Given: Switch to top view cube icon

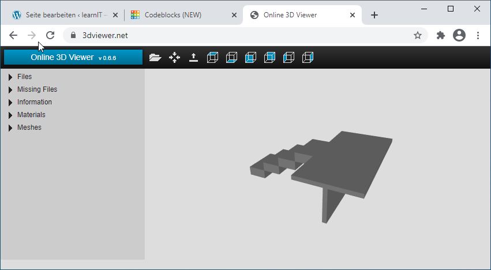Looking at the screenshot, I should [213, 57].
